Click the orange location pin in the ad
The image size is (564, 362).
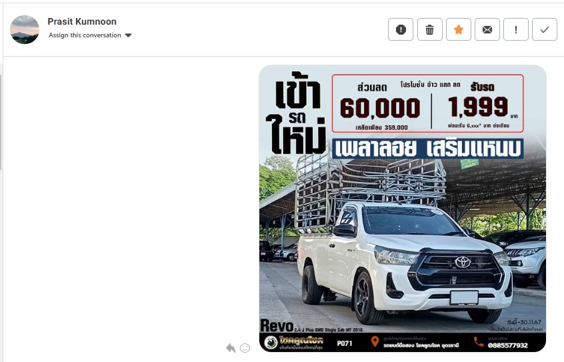pos(375,343)
